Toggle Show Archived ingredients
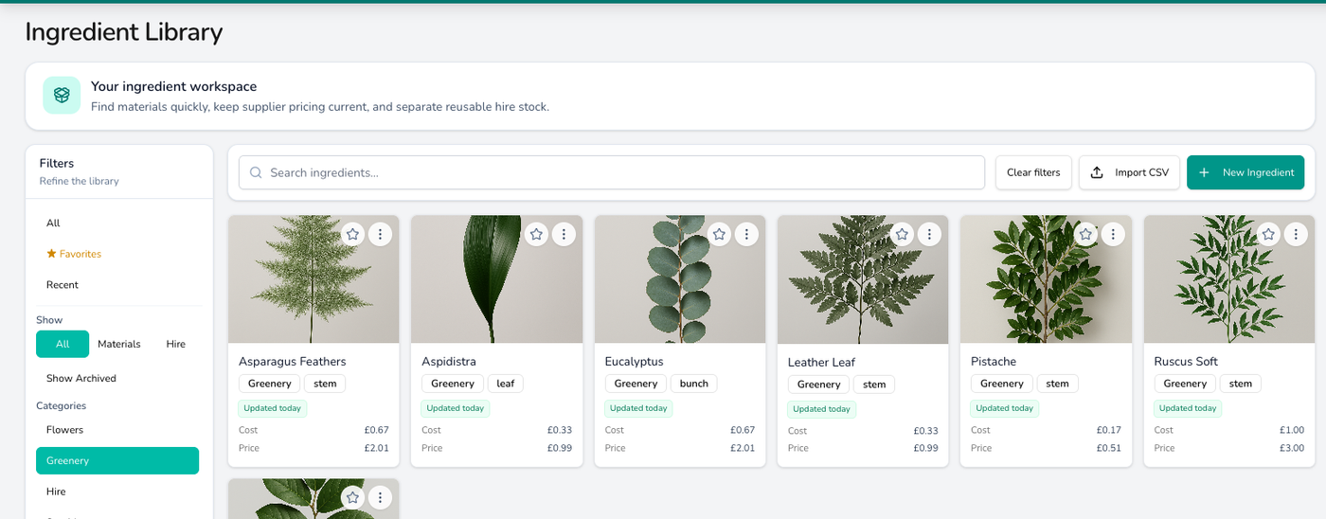Viewport: 1326px width, 519px height. click(117, 378)
